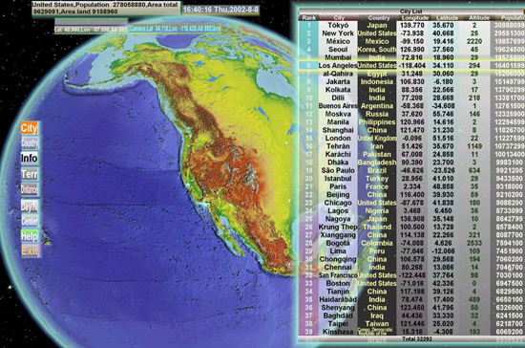Toggle the Info display button

click(x=30, y=159)
